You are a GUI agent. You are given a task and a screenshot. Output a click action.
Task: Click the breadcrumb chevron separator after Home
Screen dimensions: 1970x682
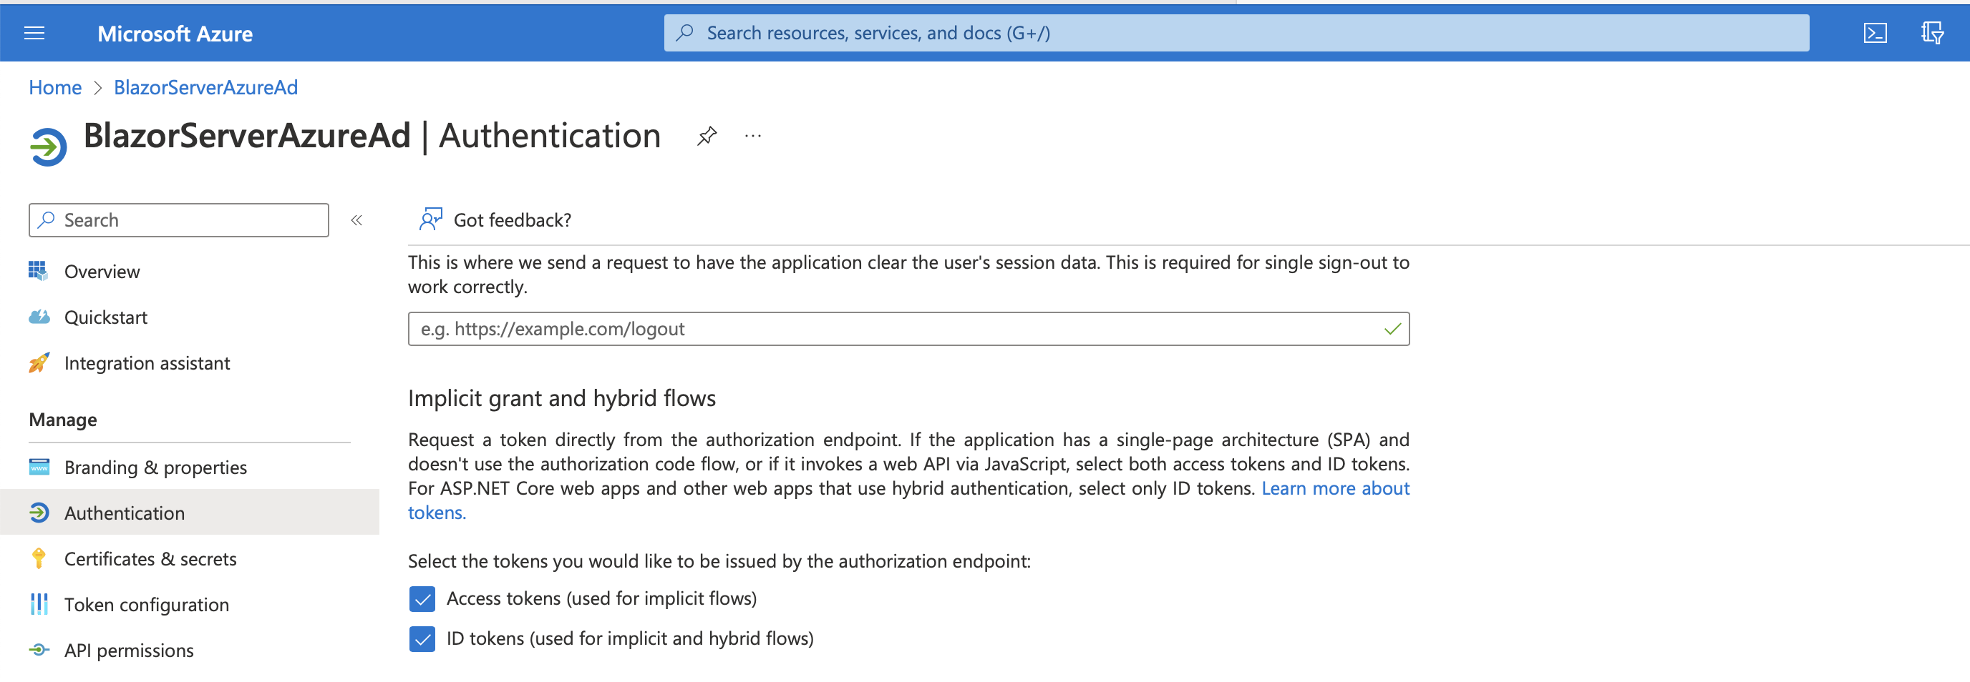[x=98, y=88]
